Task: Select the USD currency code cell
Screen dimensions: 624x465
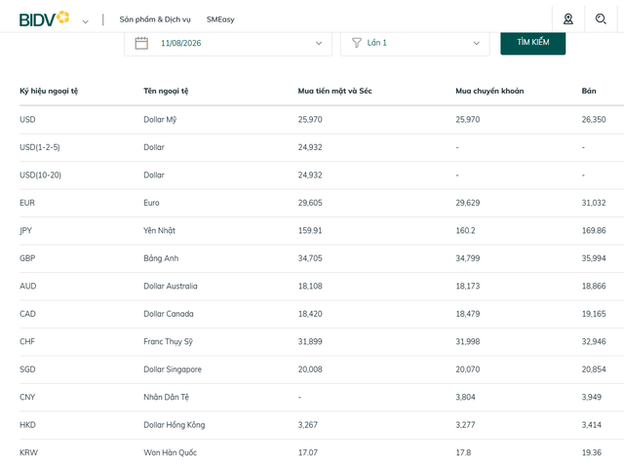Action: [27, 119]
